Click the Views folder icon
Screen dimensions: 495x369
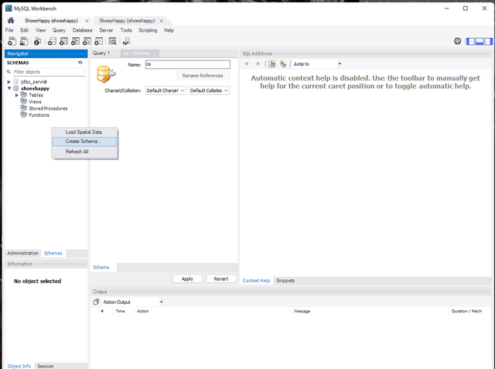pyautogui.click(x=23, y=101)
